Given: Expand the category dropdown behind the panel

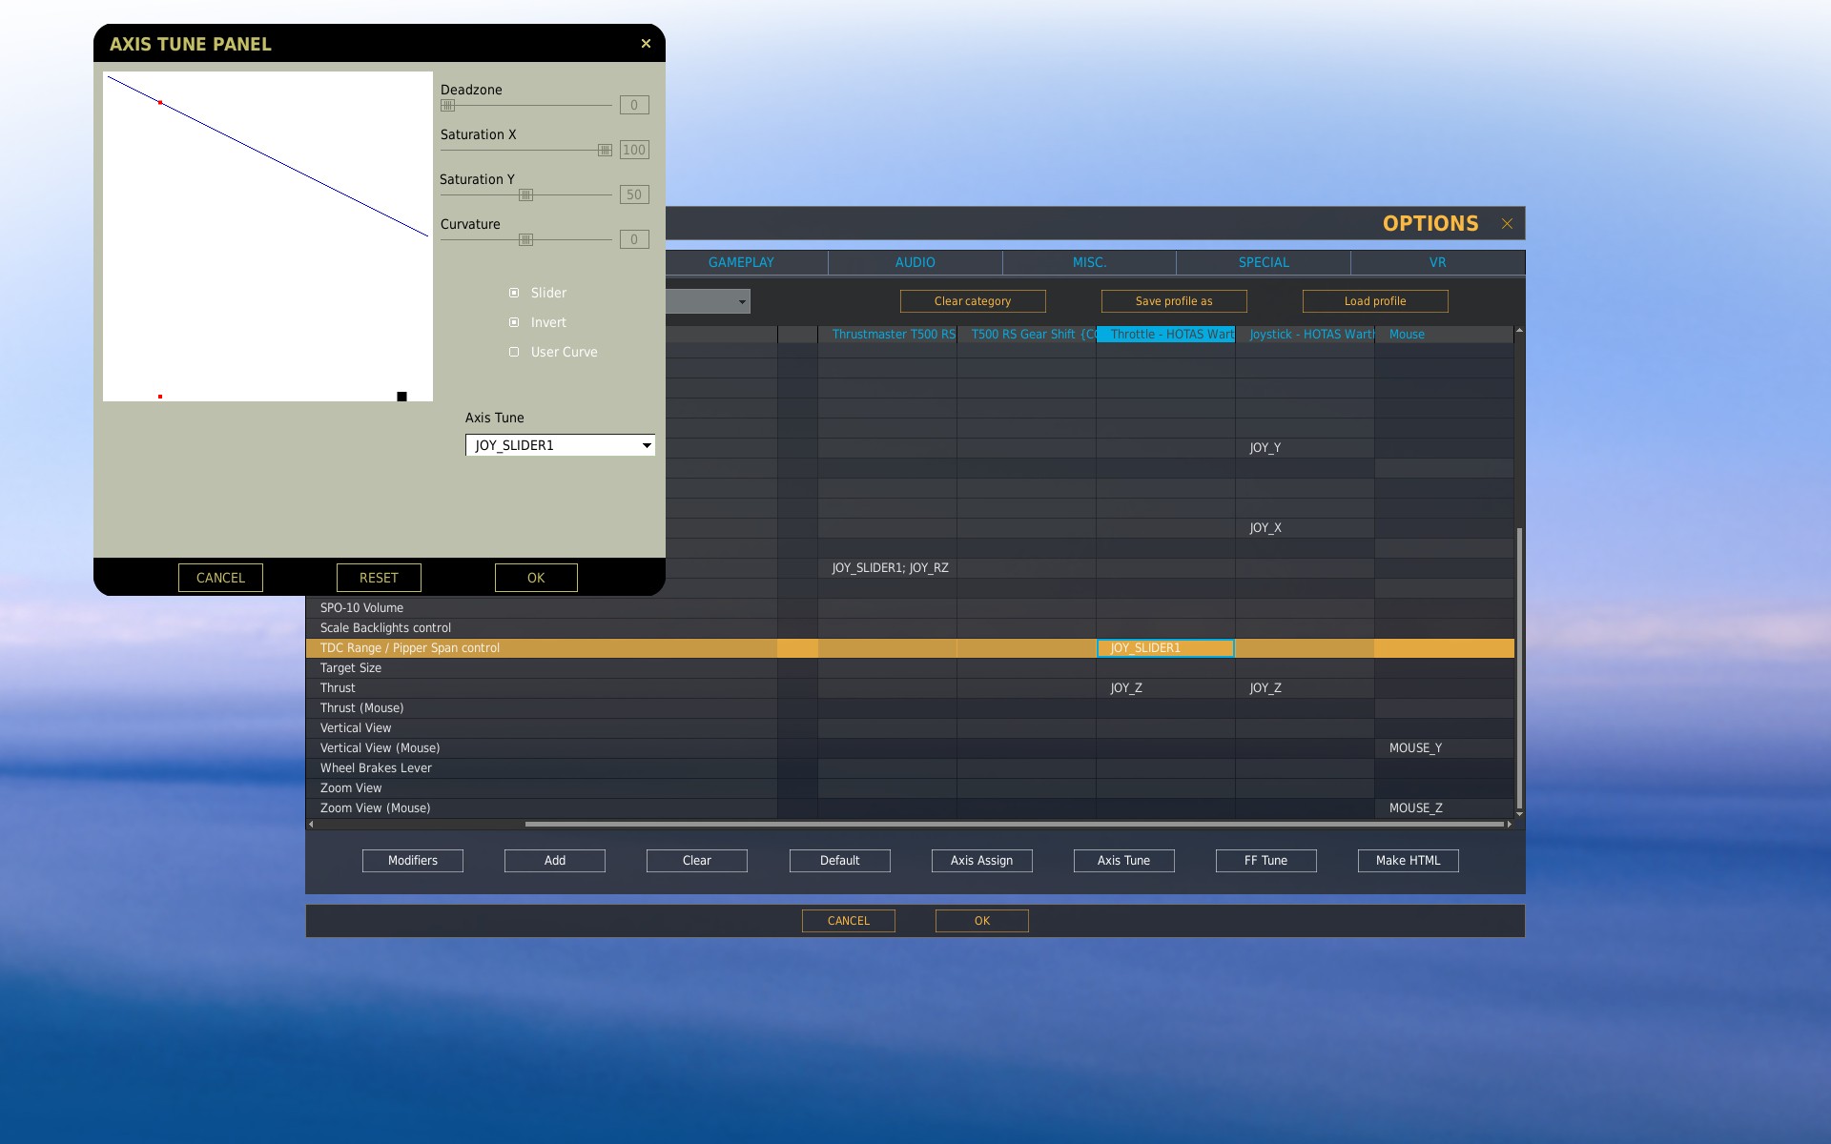Looking at the screenshot, I should 709,301.
